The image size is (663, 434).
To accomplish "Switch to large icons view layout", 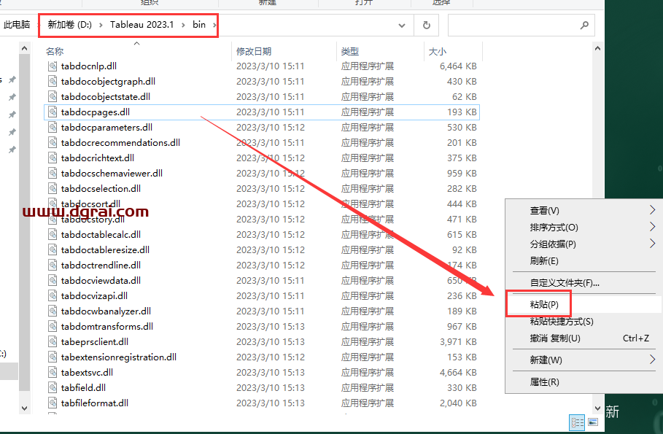I will point(593,422).
